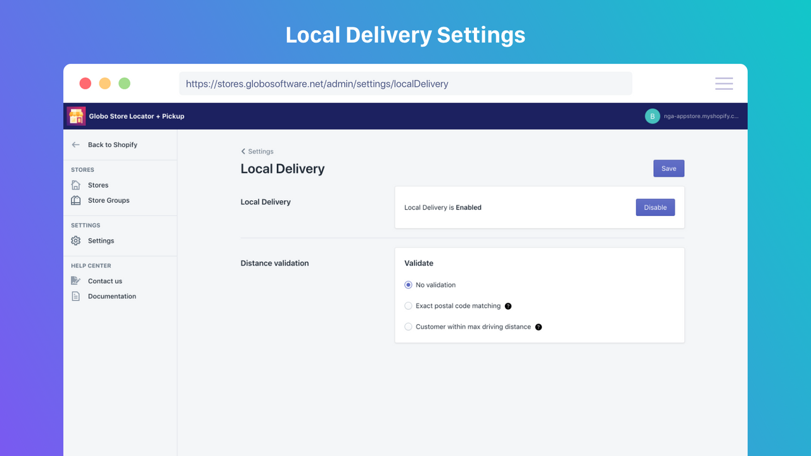Screen dimensions: 811x456
Task: Select the No validation radio button
Action: coord(408,284)
